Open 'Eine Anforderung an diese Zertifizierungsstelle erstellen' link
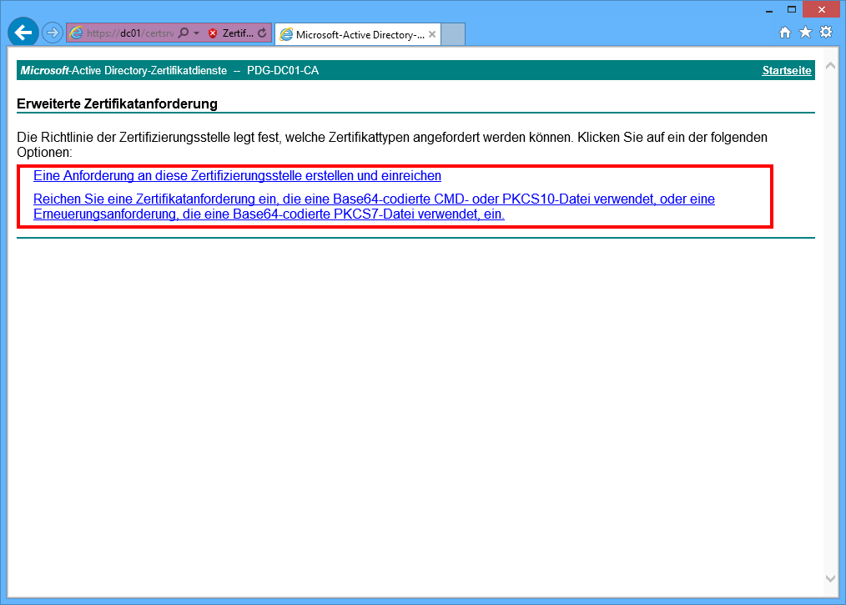 (x=237, y=176)
